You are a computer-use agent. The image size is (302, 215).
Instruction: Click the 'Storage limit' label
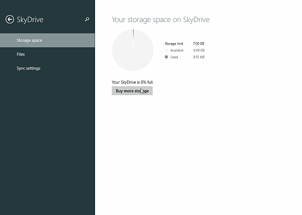click(x=174, y=44)
